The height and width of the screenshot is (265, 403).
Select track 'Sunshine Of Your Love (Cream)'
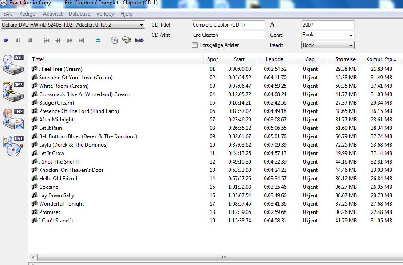76,78
